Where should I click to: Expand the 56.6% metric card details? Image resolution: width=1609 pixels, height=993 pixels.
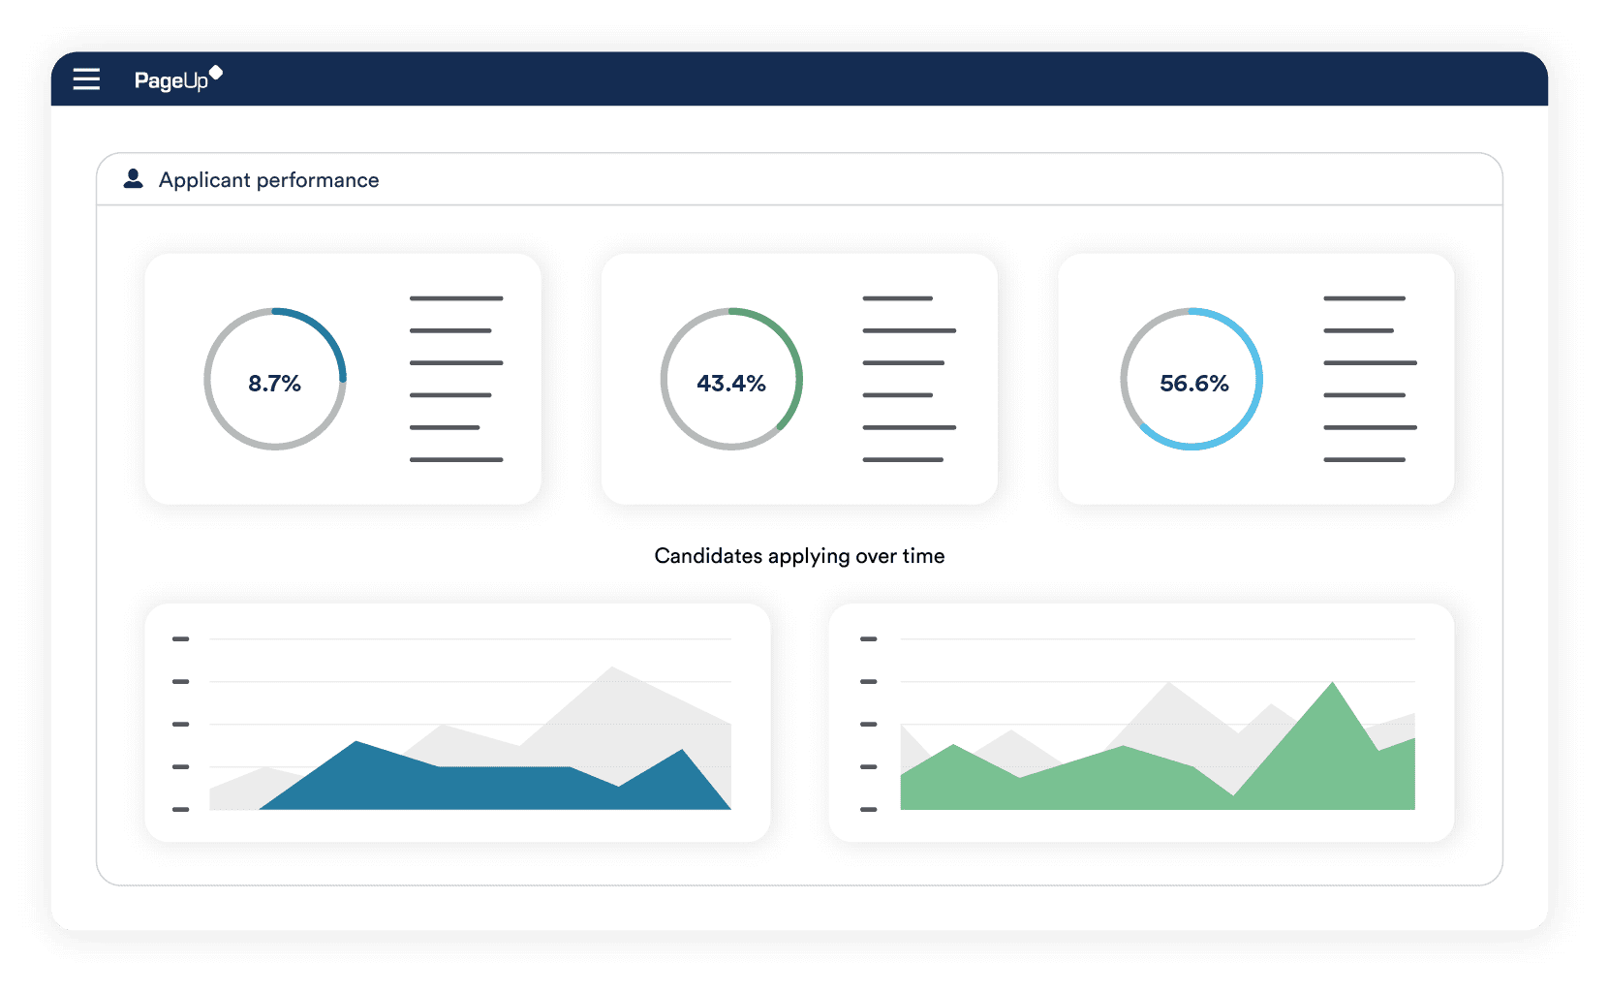1366,378
